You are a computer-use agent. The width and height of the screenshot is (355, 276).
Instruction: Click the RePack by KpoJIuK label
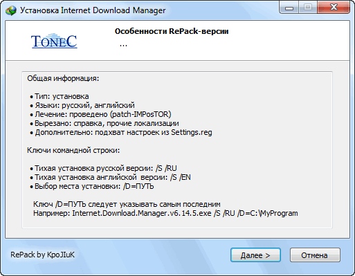point(42,255)
